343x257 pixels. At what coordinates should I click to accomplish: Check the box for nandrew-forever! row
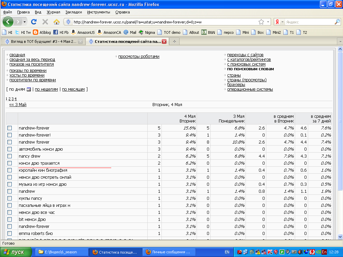[x=9, y=135]
